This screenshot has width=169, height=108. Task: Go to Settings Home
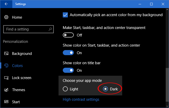tap(17, 17)
